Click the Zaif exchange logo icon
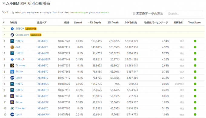This screenshot has height=118, width=206. [x=12, y=47]
